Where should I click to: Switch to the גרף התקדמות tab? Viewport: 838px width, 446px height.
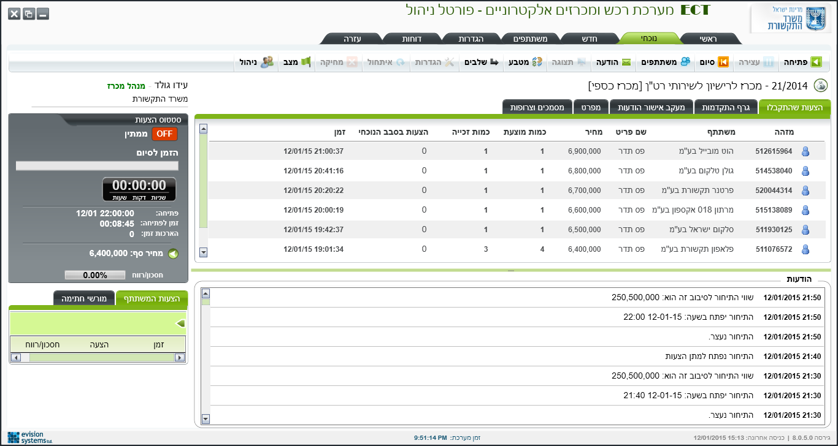pos(726,107)
